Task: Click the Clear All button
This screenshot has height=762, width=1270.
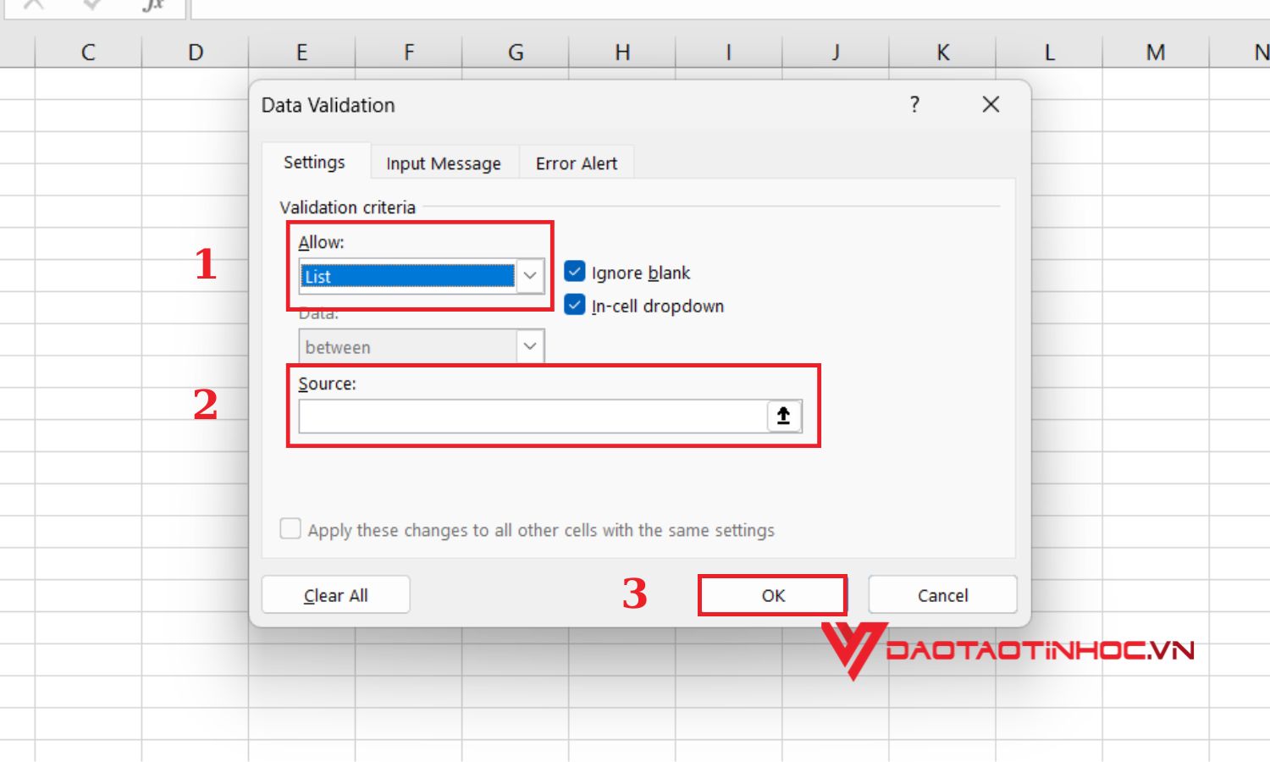Action: pos(335,594)
